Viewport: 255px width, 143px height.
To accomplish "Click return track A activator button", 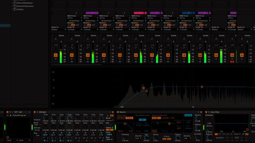I will tap(242, 55).
